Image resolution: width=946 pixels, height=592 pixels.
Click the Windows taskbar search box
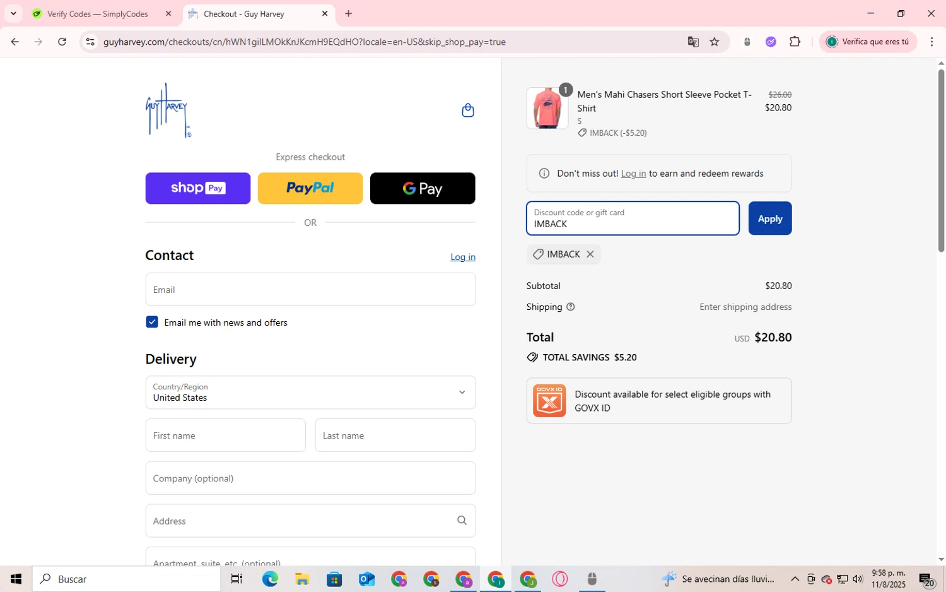(x=127, y=579)
